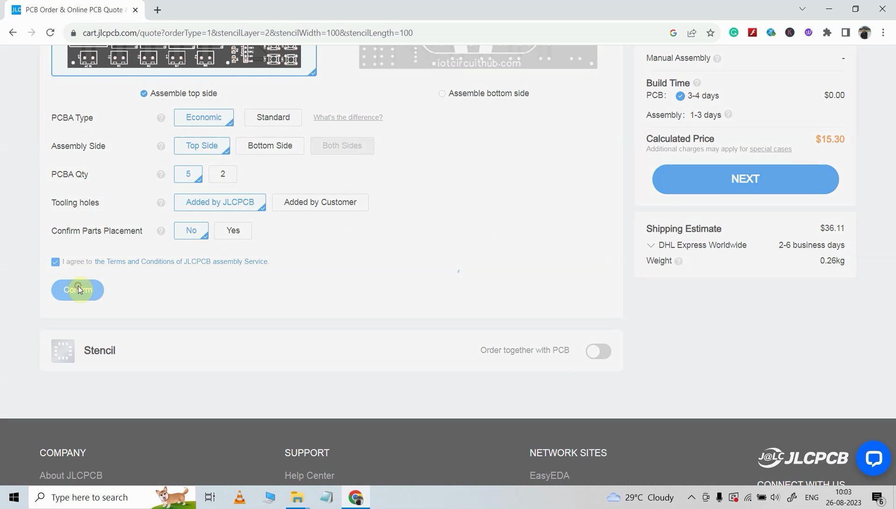
Task: Click NEXT to proceed with order
Action: 744,179
